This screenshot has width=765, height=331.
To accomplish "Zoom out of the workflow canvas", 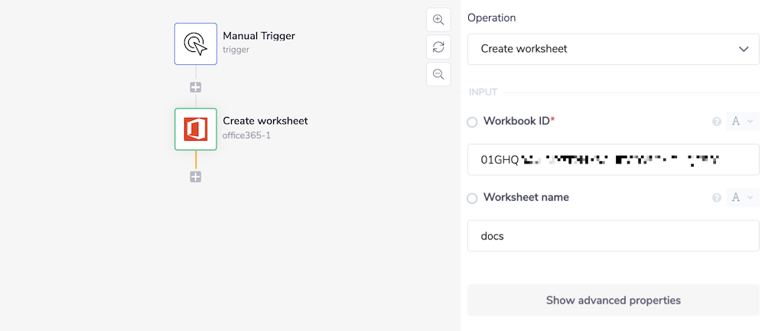I will pyautogui.click(x=438, y=74).
